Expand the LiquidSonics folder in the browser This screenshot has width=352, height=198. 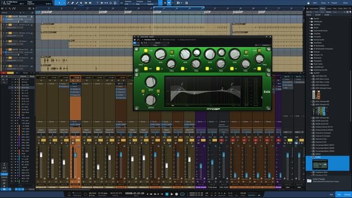(310, 67)
